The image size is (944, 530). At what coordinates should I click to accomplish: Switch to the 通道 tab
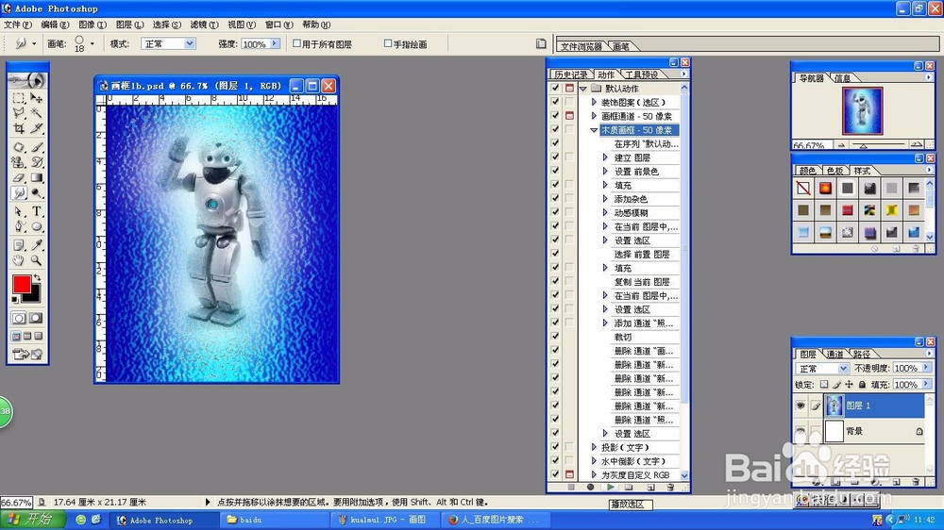pos(835,354)
